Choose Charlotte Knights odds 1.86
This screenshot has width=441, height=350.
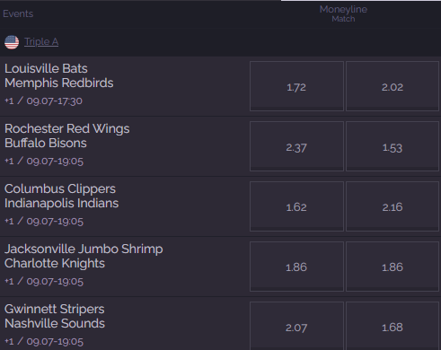(x=392, y=267)
